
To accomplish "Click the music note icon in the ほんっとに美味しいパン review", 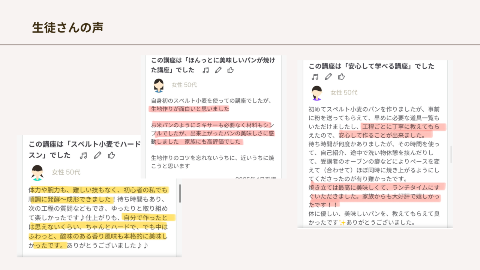I will tap(205, 70).
